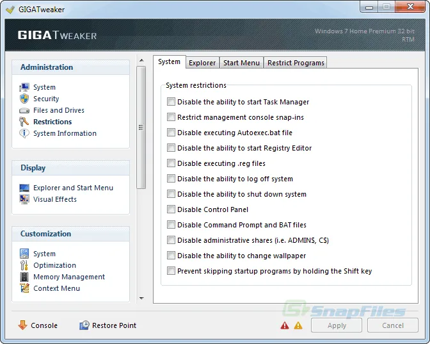Open Explorer and Start Menu settings
This screenshot has height=344, width=430.
73,188
